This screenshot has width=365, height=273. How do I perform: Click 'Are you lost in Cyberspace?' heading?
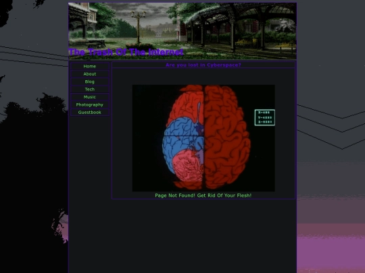click(x=203, y=65)
